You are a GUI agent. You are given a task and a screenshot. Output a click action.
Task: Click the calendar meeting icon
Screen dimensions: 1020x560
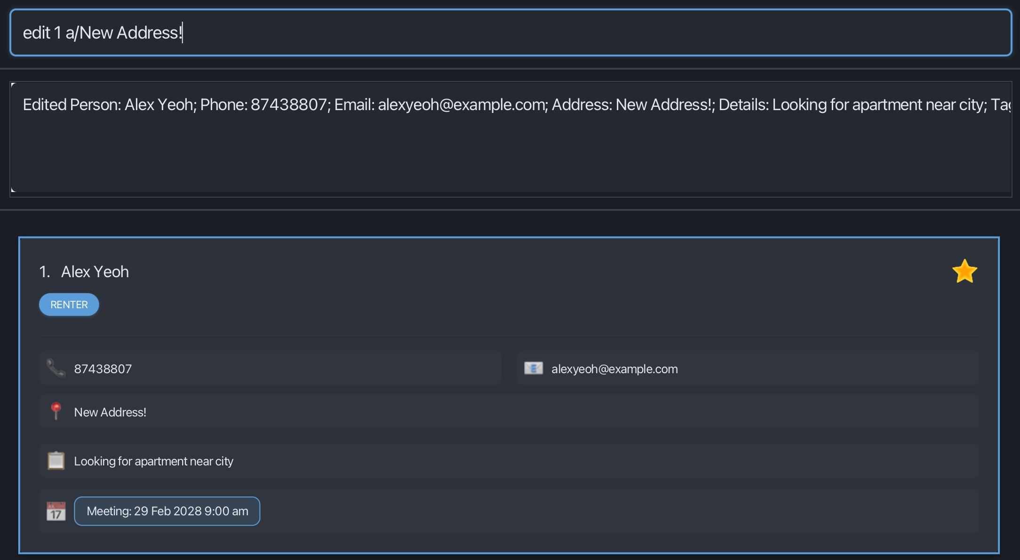click(56, 511)
